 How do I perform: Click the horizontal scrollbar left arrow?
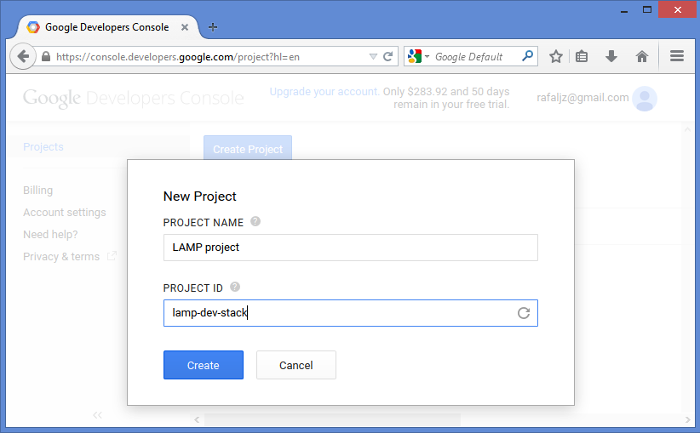(x=197, y=419)
